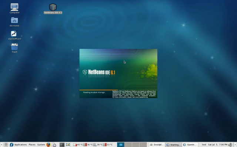This screenshot has height=147, width=237.
Task: Activate the Openin... taskbar window button
Action: (x=190, y=144)
